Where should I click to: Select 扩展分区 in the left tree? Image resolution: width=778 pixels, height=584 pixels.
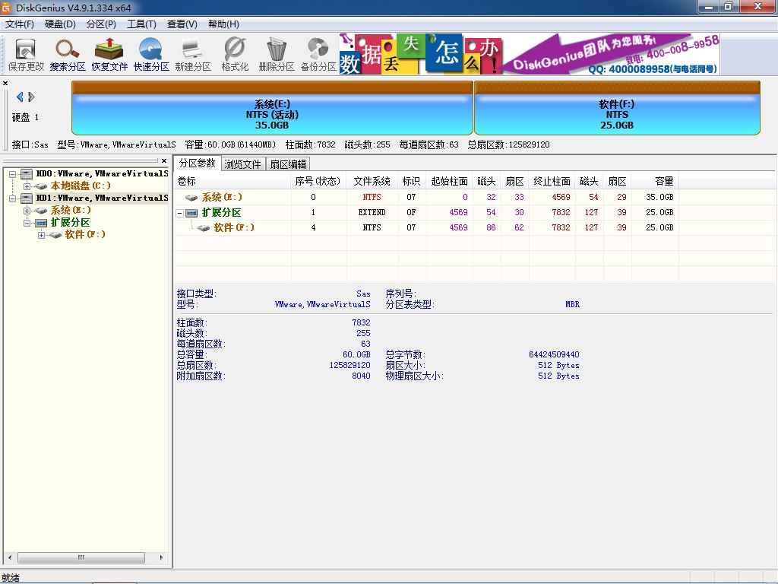[x=70, y=223]
